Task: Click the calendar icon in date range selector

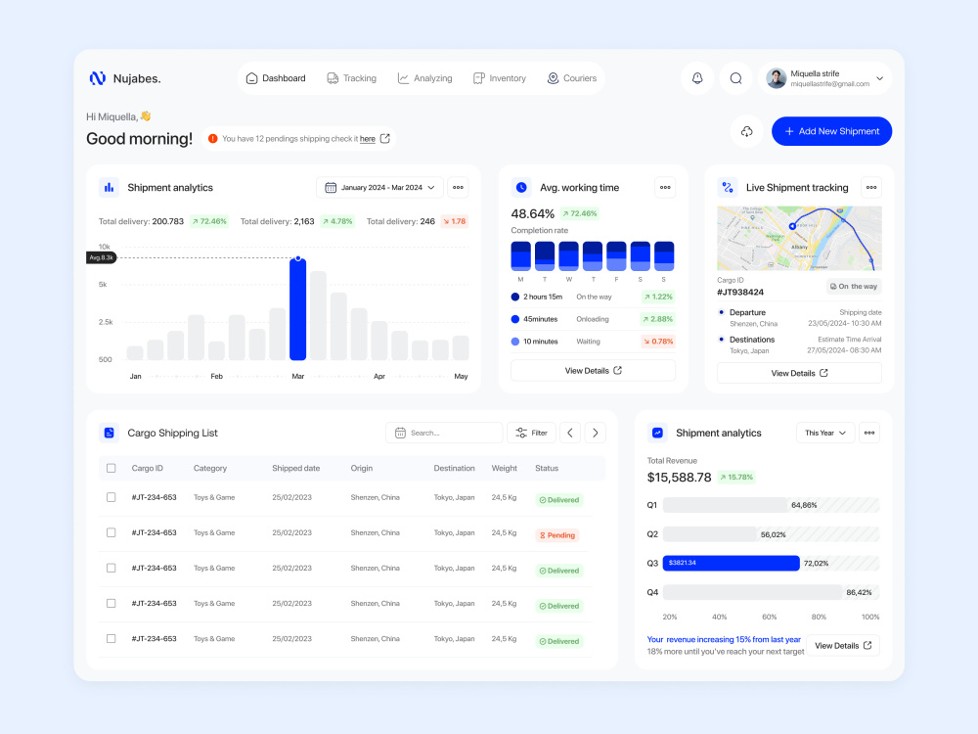Action: pos(331,187)
